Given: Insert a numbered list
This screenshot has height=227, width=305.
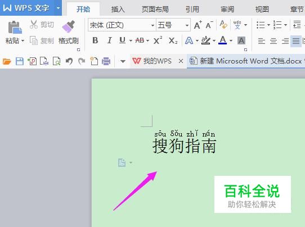Looking at the screenshot, I should pos(277,25).
